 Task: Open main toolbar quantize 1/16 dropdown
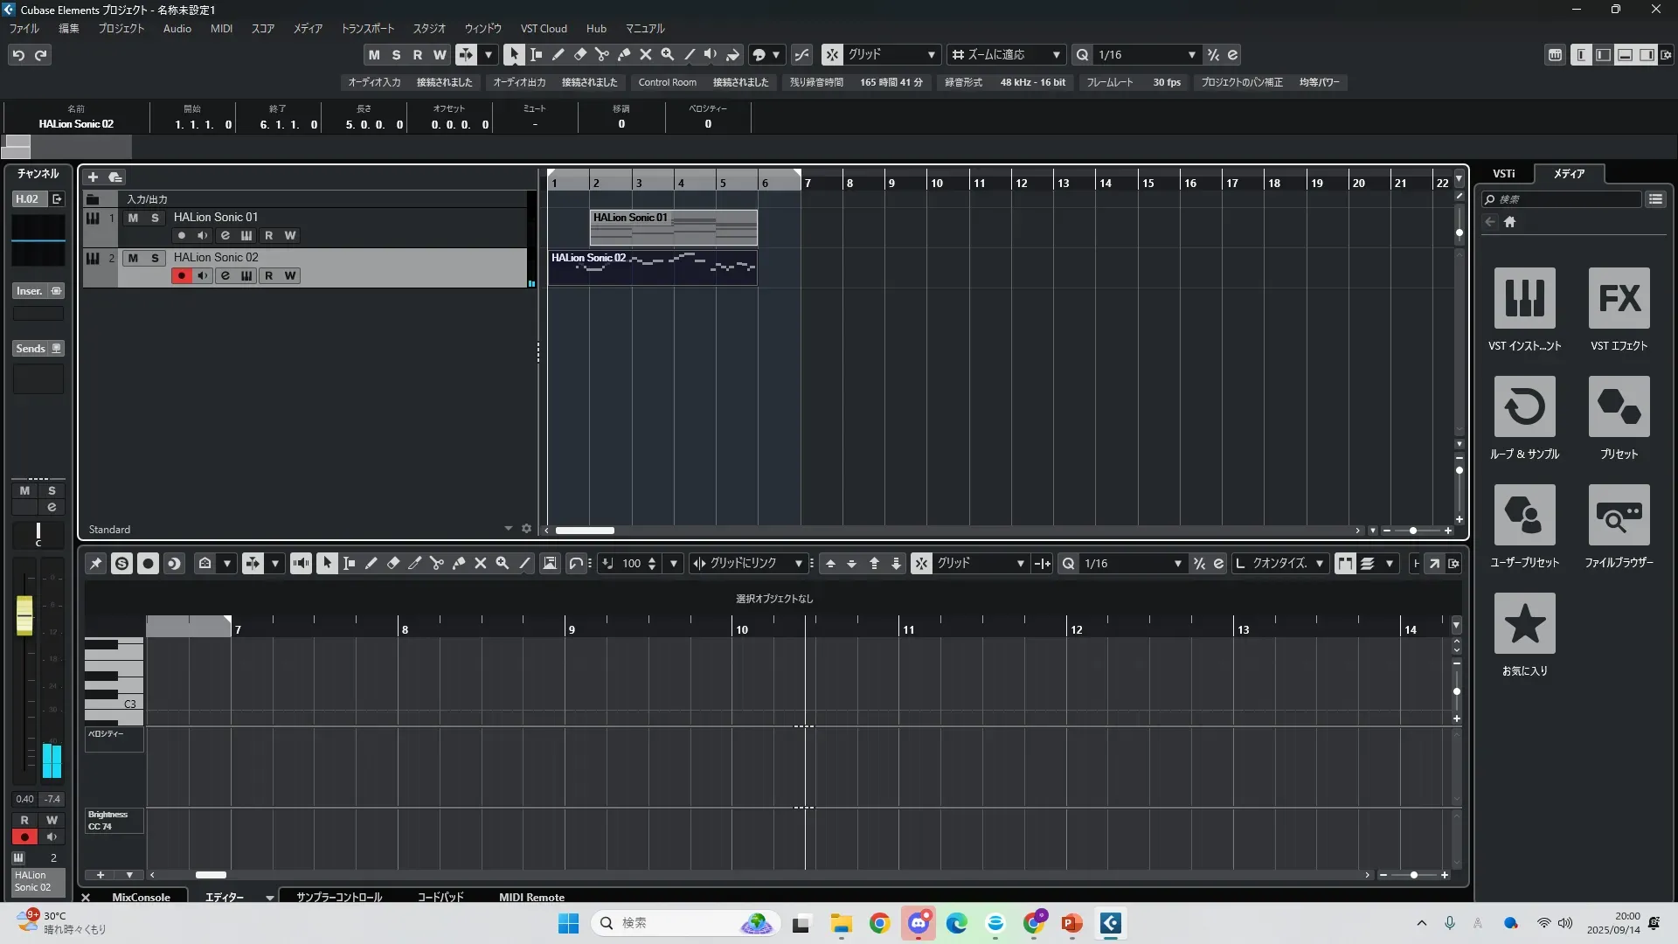click(x=1191, y=55)
